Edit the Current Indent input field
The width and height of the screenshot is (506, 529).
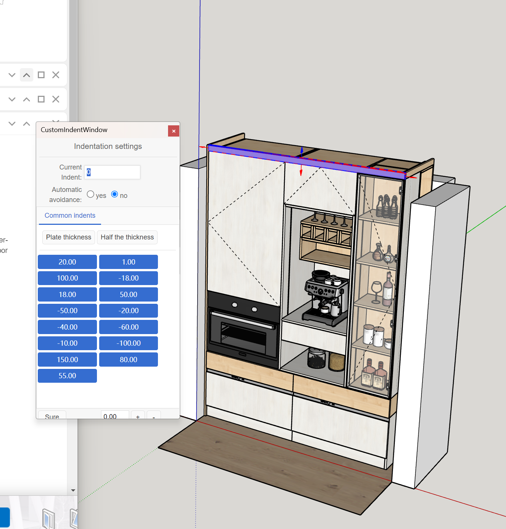coord(112,172)
